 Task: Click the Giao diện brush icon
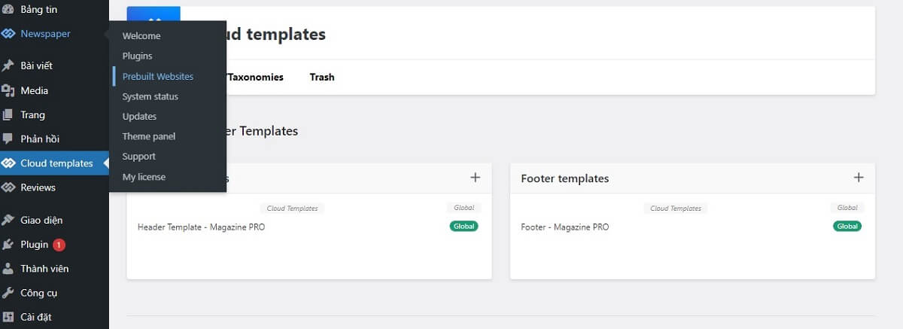tap(8, 220)
